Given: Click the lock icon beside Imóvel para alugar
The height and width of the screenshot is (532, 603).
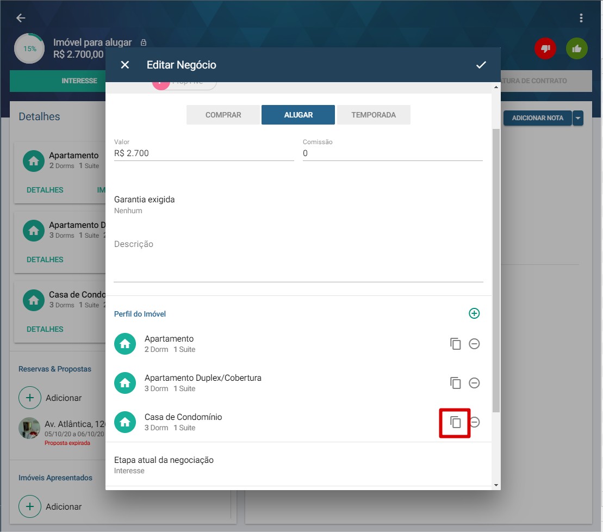Looking at the screenshot, I should [x=144, y=42].
